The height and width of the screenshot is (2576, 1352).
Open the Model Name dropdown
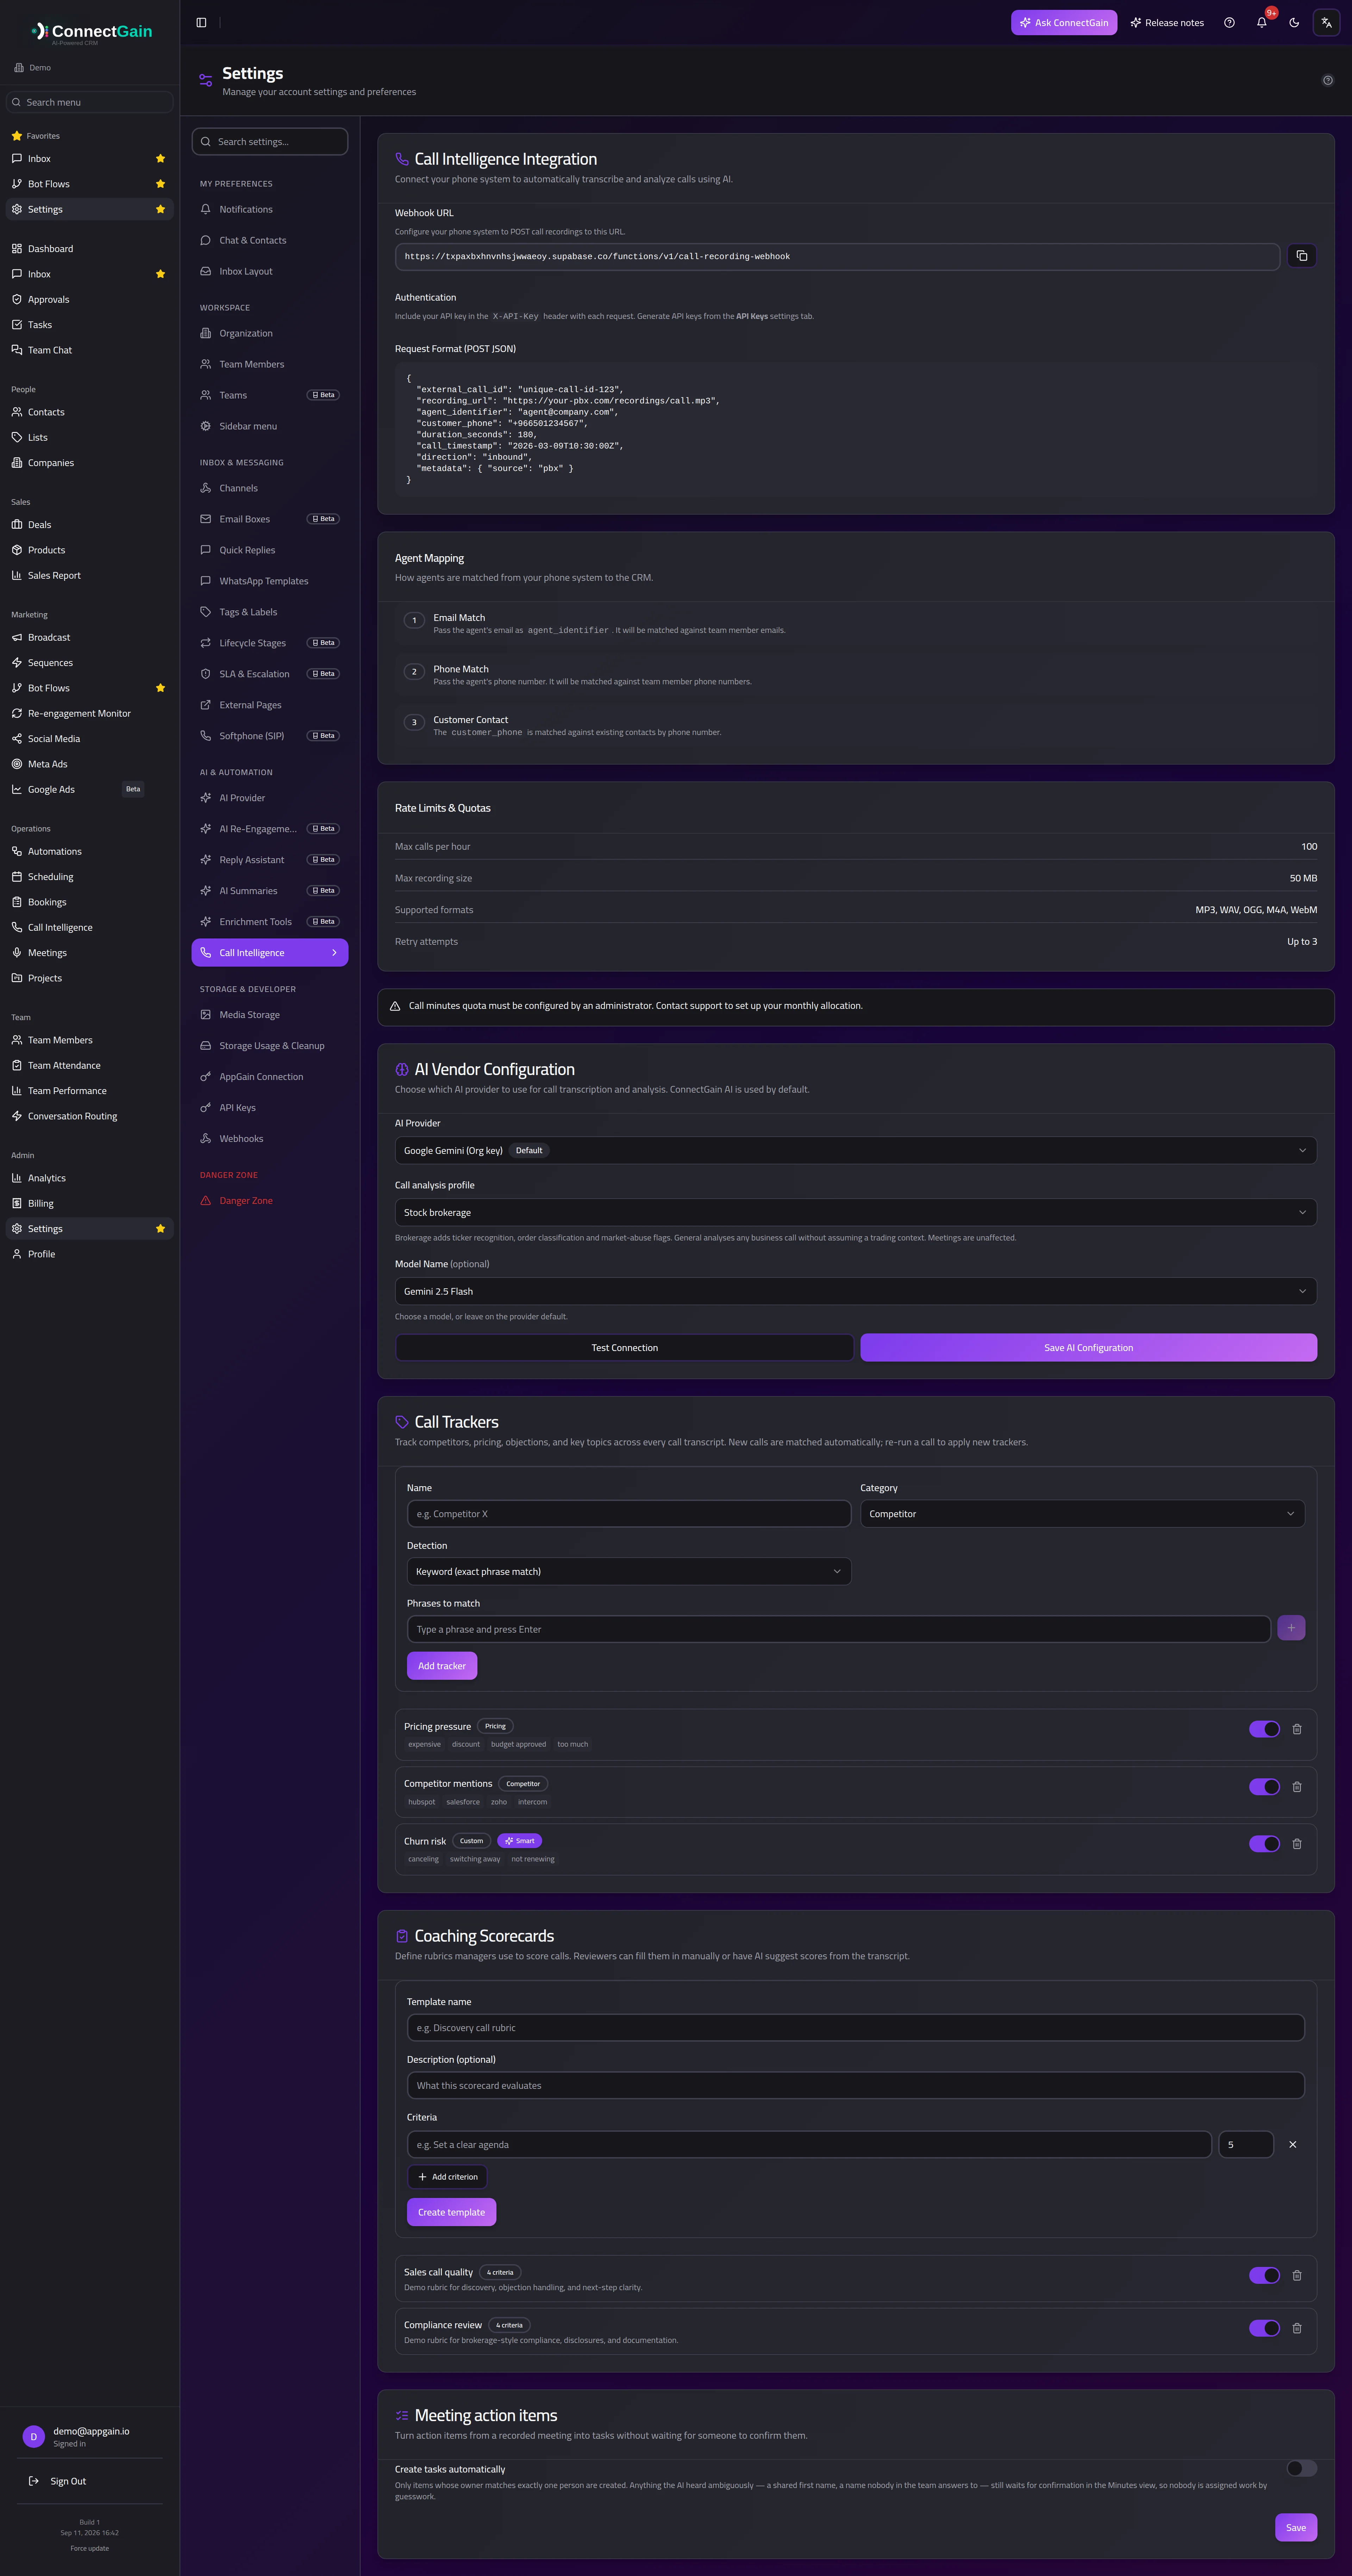[x=856, y=1291]
